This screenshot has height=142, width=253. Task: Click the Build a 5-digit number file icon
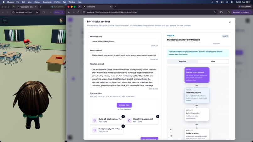[94, 120]
